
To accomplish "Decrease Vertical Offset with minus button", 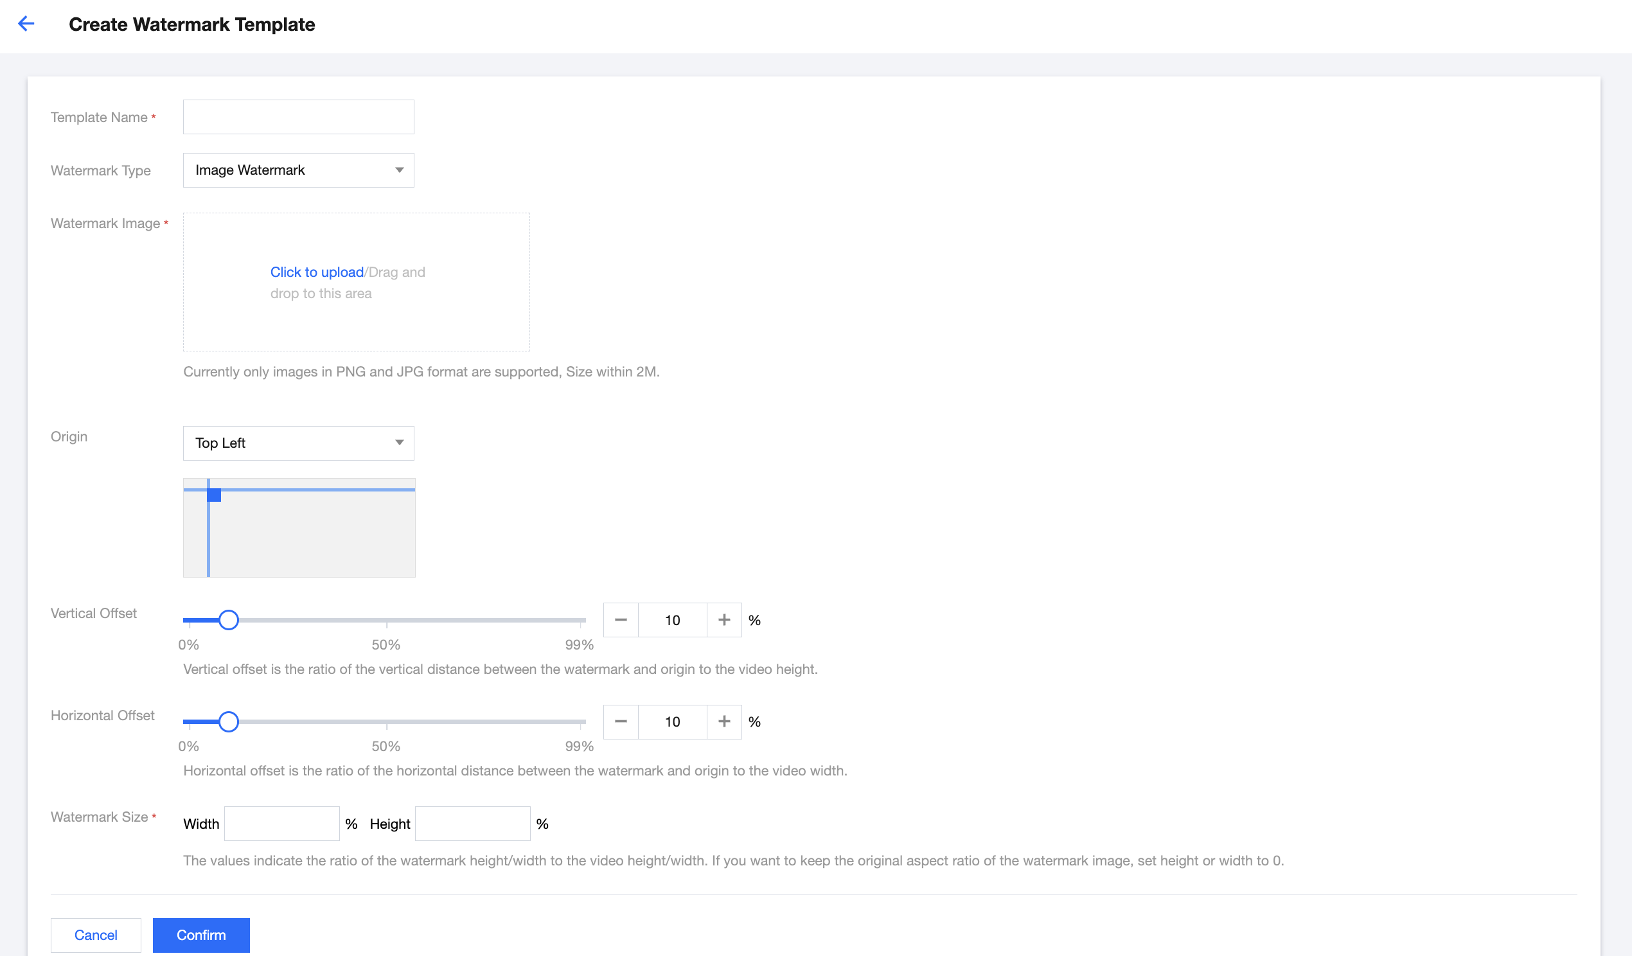I will [621, 620].
